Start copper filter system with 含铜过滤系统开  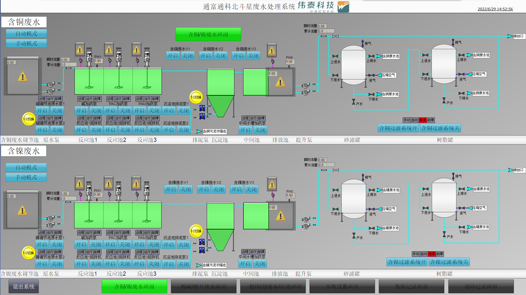[x=398, y=128]
